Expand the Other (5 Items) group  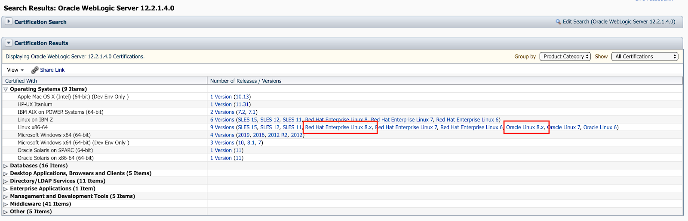click(x=6, y=212)
